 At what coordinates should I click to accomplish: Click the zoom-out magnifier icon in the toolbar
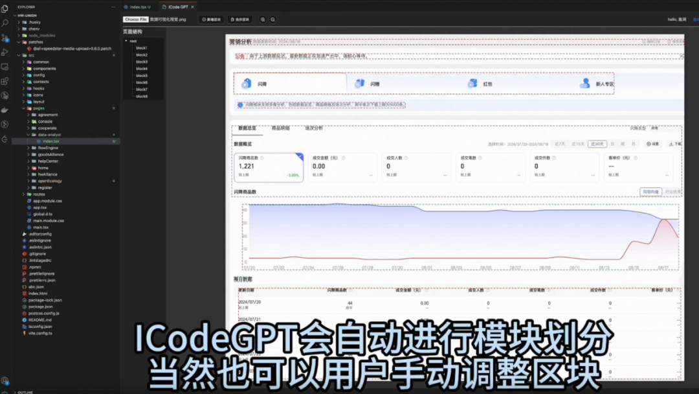[x=272, y=19]
